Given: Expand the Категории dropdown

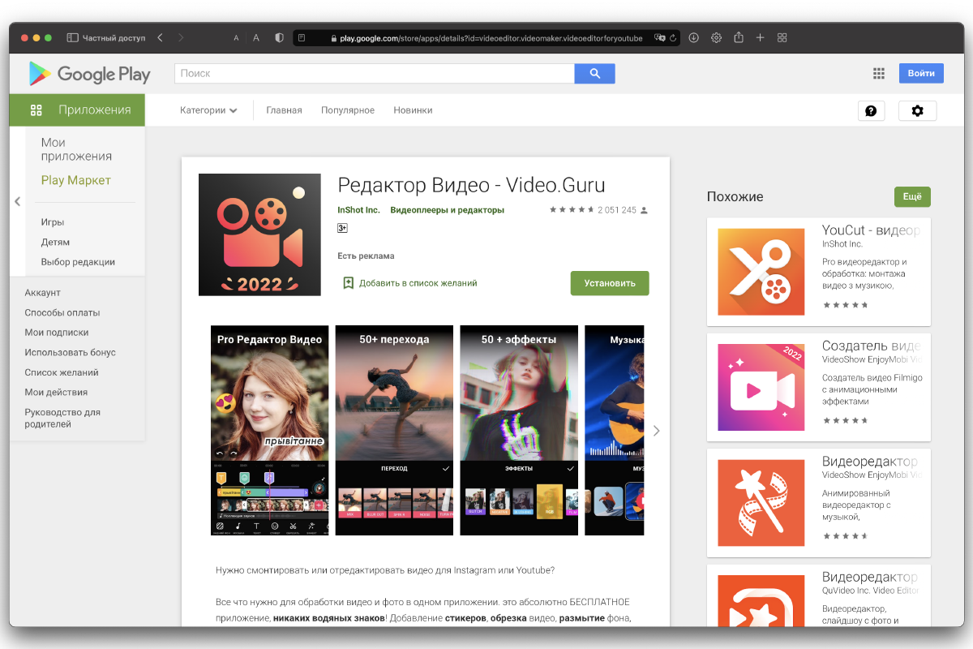Looking at the screenshot, I should pyautogui.click(x=208, y=110).
